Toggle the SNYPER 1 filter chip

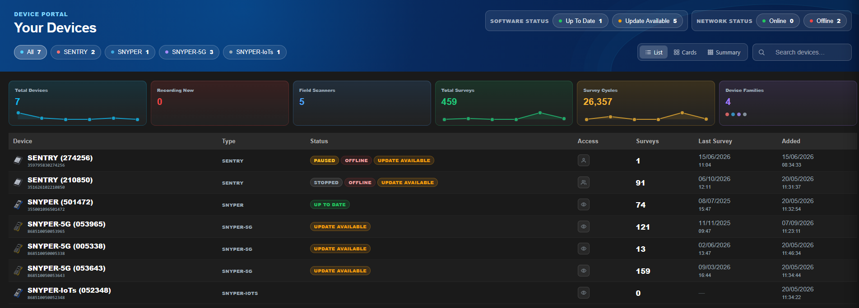130,52
